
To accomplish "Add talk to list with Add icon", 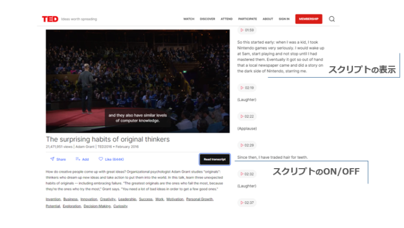I will 82,159.
